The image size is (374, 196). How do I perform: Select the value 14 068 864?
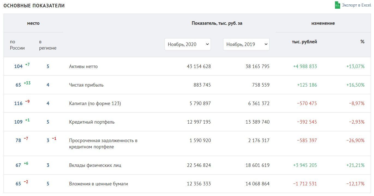coord(258,184)
